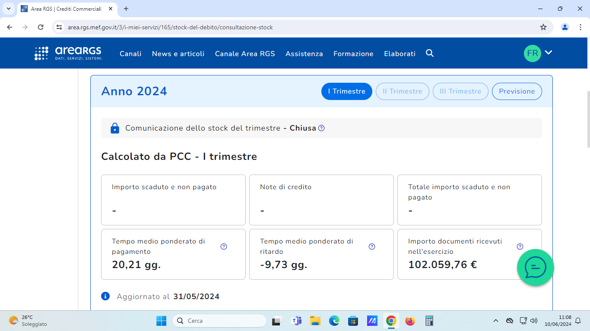The height and width of the screenshot is (331, 590).
Task: Click help icon for Tempo medio di ritardo
Action: pos(372,247)
